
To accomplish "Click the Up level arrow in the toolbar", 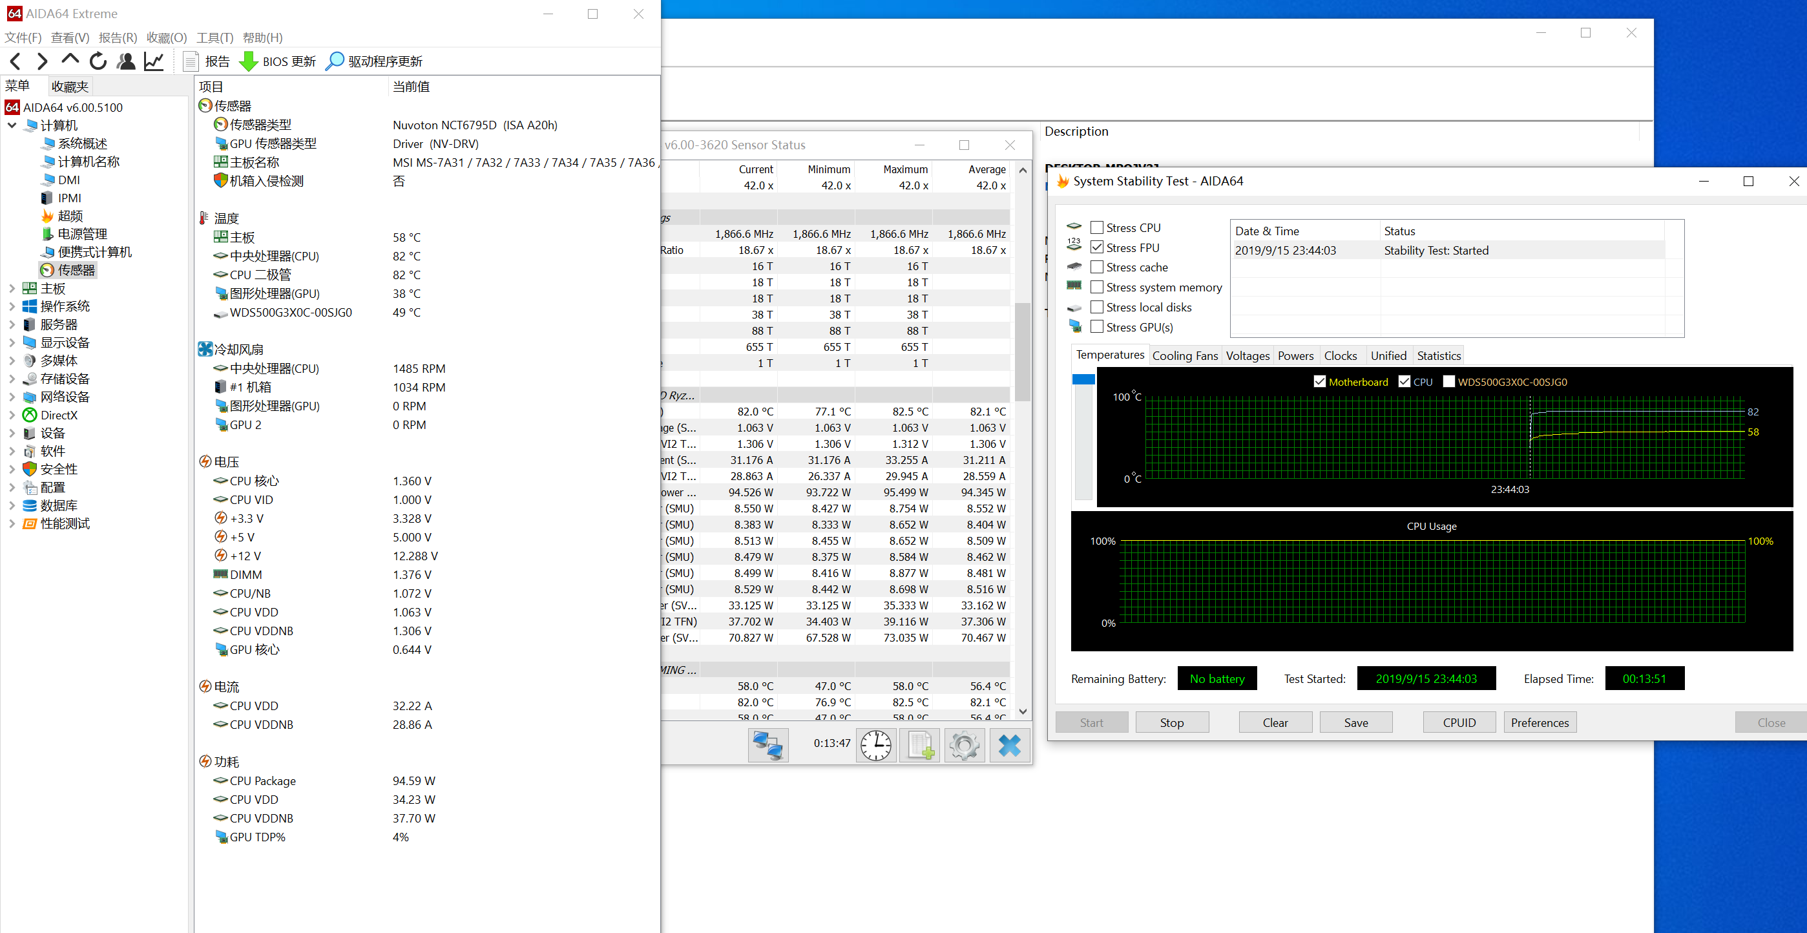I will click(70, 60).
